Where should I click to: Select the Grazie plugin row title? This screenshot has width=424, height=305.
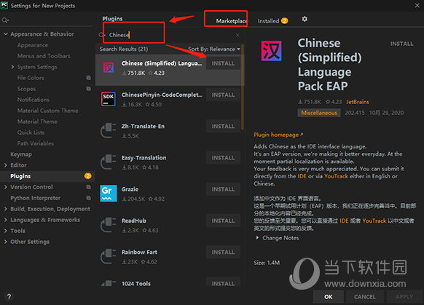click(130, 189)
